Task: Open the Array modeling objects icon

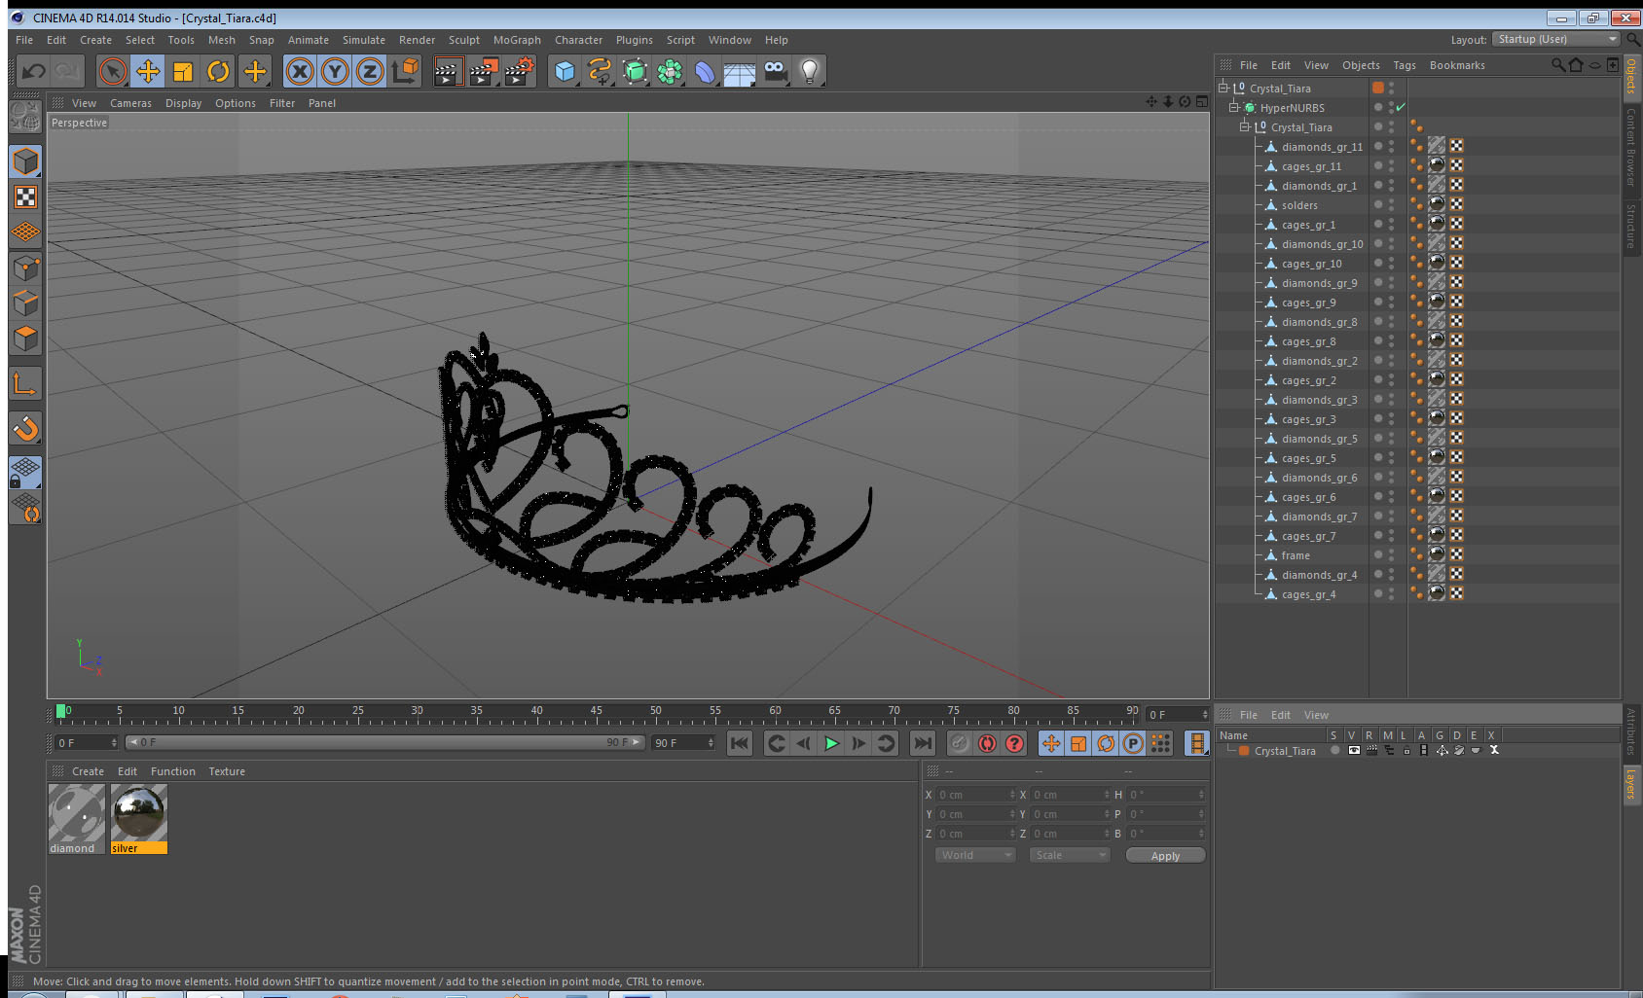Action: pos(670,71)
